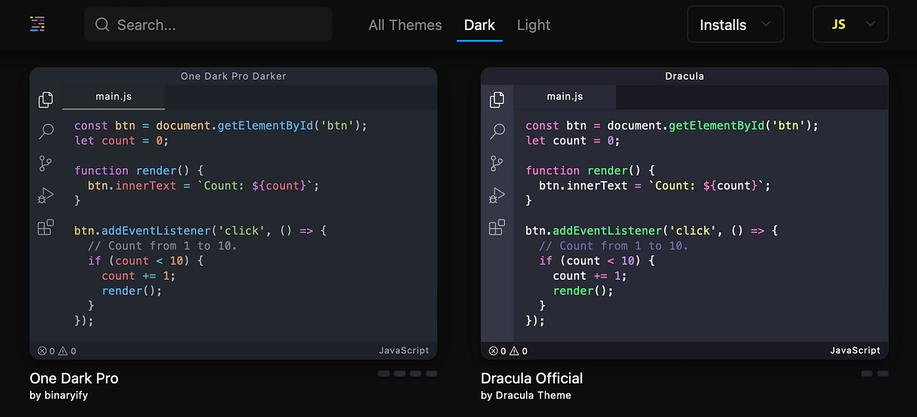Image resolution: width=917 pixels, height=417 pixels.
Task: Click the site logo icon
Action: pyautogui.click(x=37, y=25)
